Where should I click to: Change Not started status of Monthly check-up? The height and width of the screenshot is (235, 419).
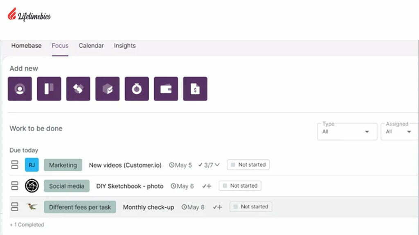(x=251, y=206)
